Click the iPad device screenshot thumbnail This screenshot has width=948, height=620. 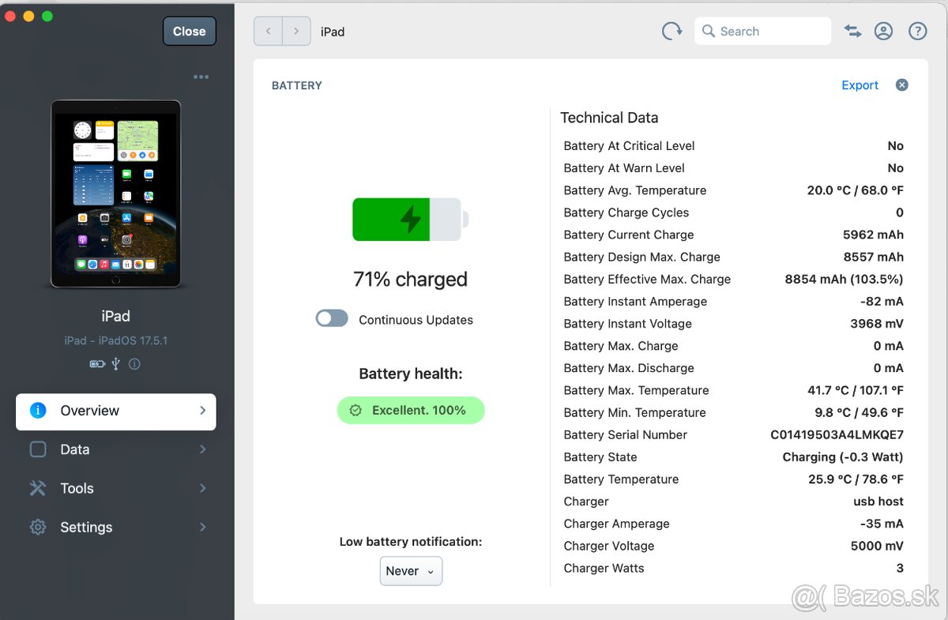click(x=116, y=194)
